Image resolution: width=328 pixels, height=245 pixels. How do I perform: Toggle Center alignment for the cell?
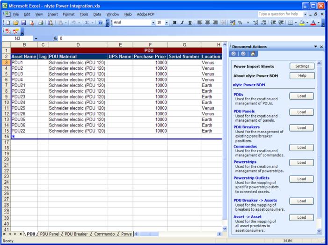click(x=207, y=22)
